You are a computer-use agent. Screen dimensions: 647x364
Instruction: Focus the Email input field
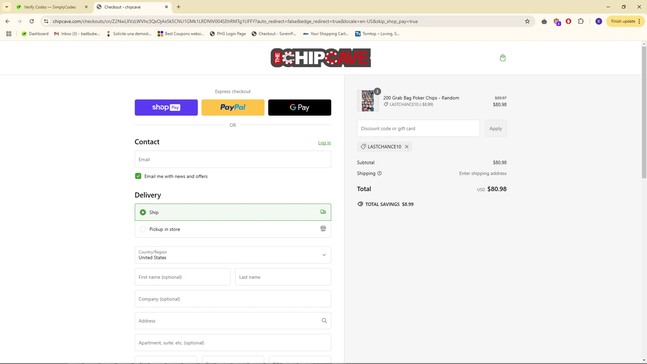tap(233, 159)
